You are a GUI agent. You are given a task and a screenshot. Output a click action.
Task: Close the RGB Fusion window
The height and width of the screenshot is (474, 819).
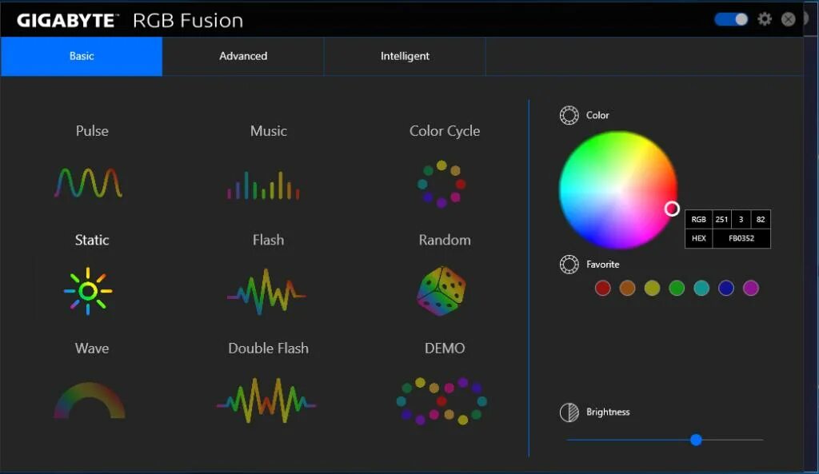[x=788, y=19]
